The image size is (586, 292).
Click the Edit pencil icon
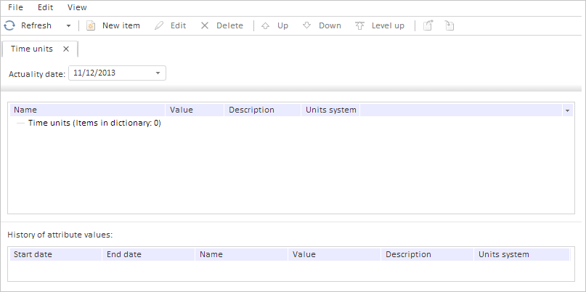159,25
